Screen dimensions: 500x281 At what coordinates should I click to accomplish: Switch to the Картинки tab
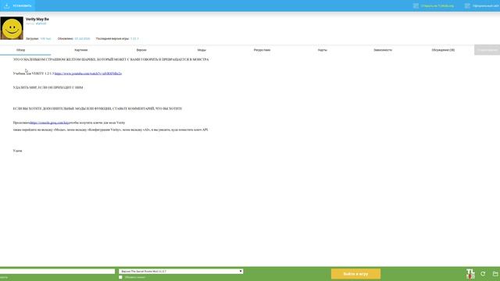[x=81, y=50]
